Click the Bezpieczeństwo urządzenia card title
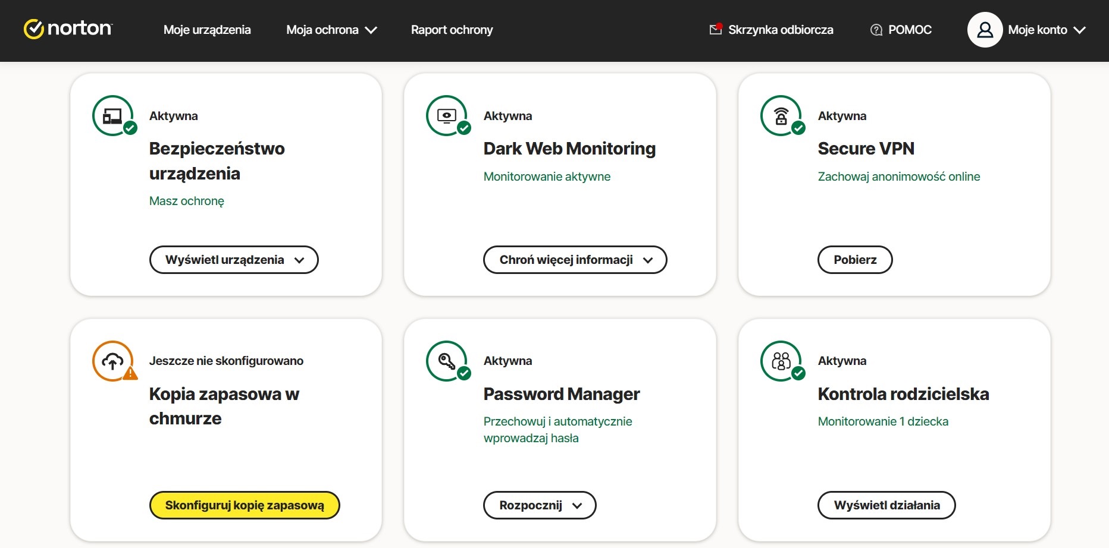Screen dimensions: 1109x548 click(217, 161)
